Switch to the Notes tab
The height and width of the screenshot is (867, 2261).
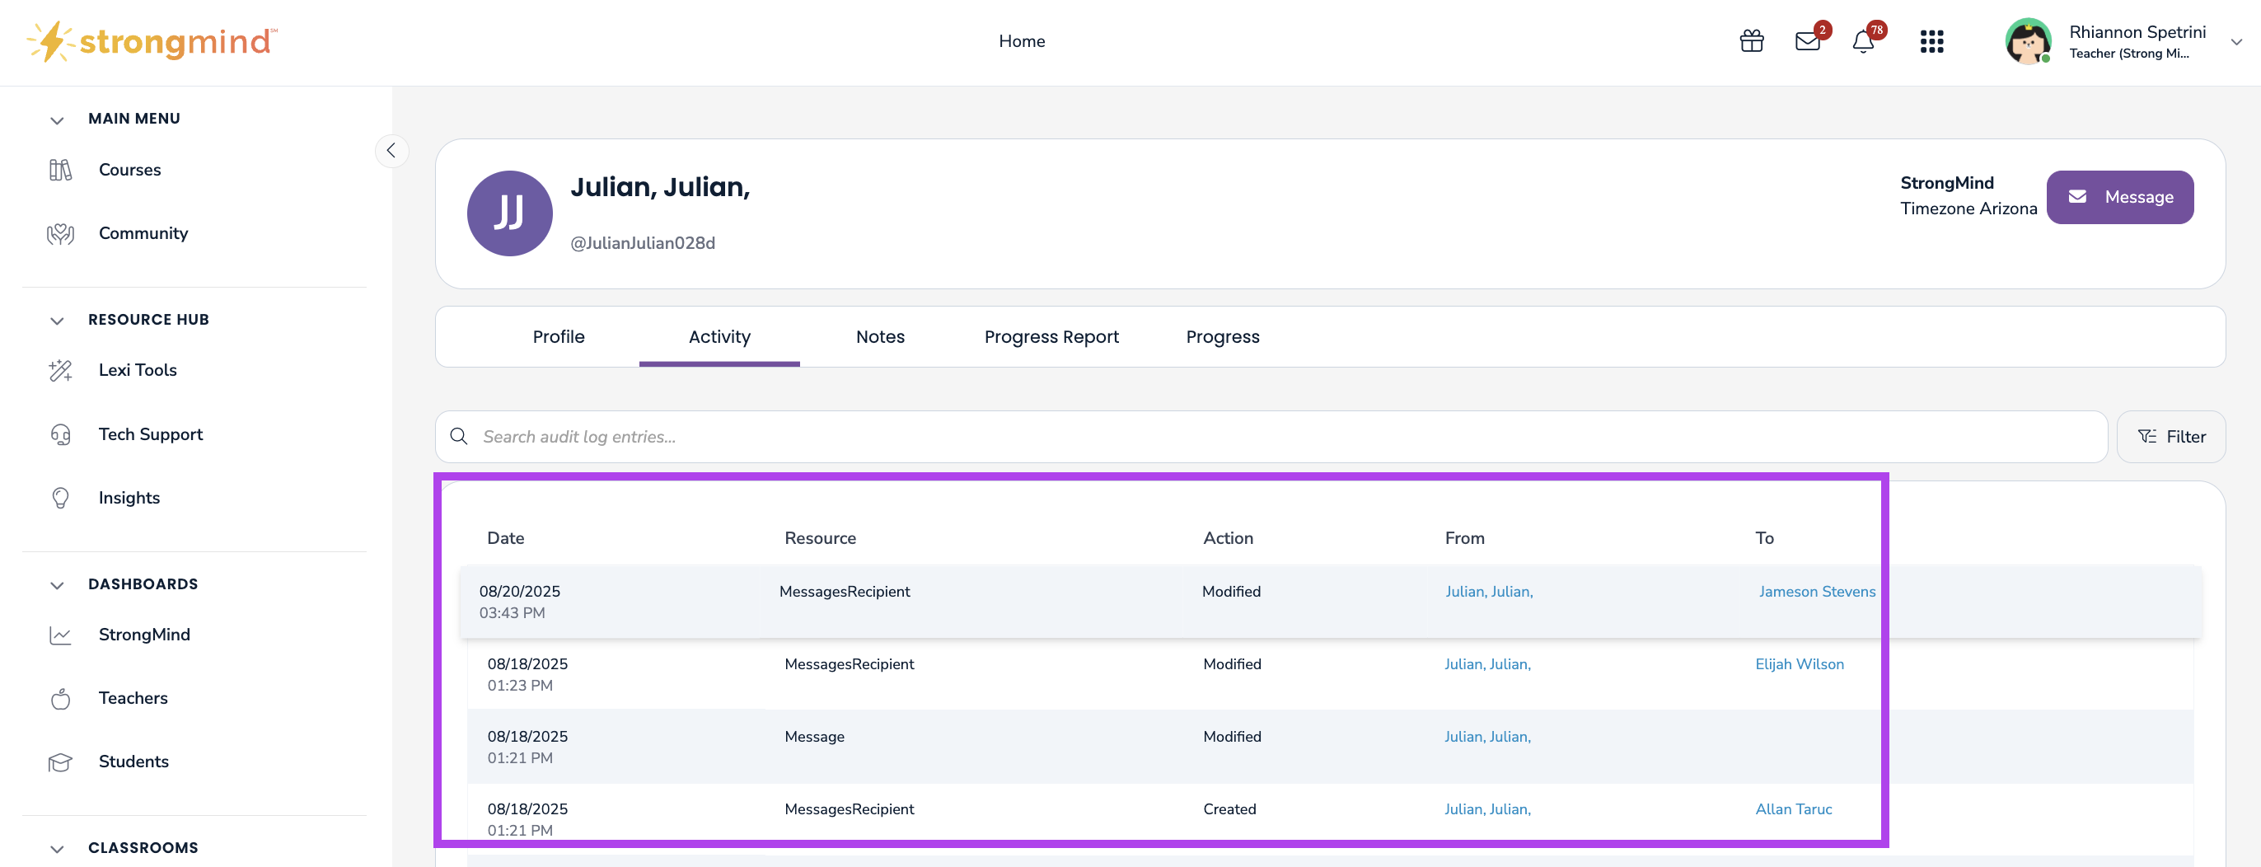879,337
